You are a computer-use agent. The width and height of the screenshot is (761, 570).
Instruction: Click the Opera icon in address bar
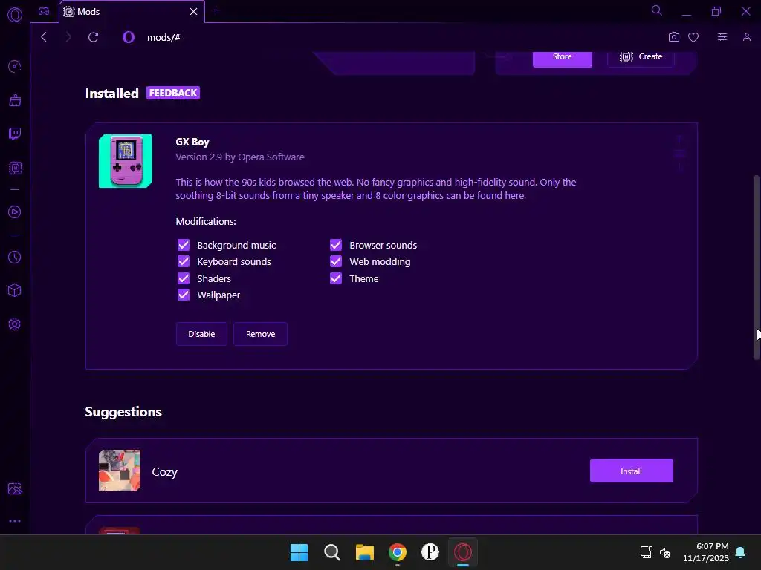[x=128, y=37]
